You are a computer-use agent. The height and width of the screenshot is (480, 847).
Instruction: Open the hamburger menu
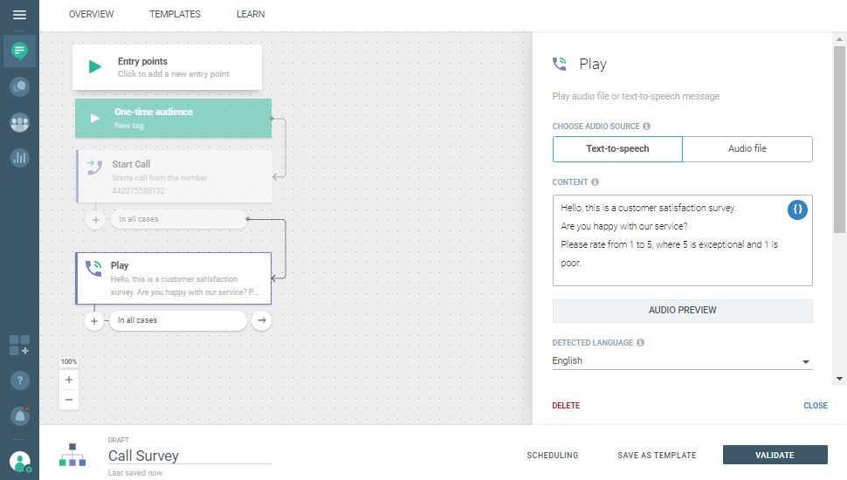[19, 15]
